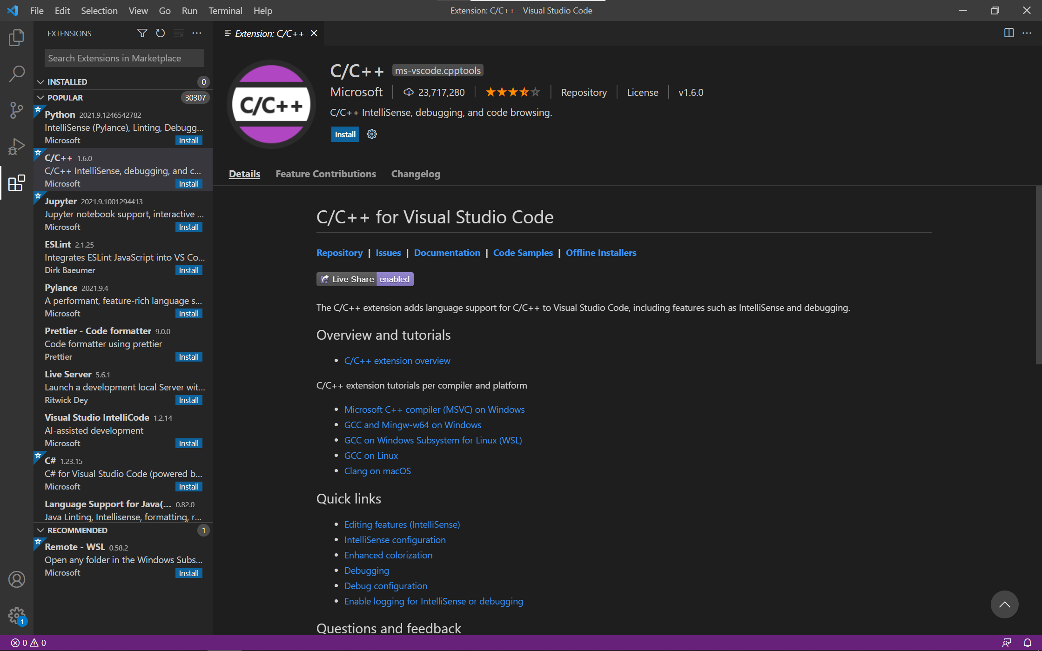Click the C/C++ extension logo
The width and height of the screenshot is (1042, 651).
coord(271,104)
